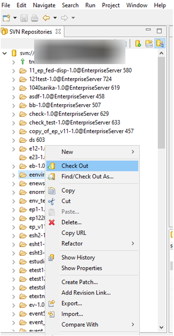Viewport: 174px width, 336px height.
Task: Click the scissors Cut icon
Action: pos(51,201)
